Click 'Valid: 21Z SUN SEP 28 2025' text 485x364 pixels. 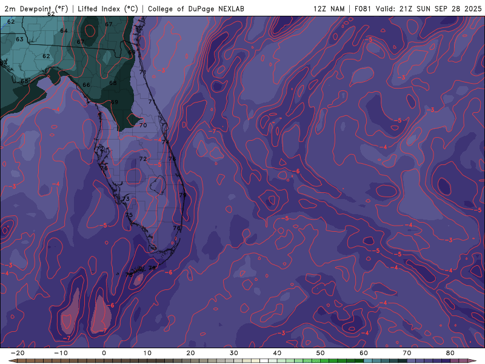coord(429,8)
